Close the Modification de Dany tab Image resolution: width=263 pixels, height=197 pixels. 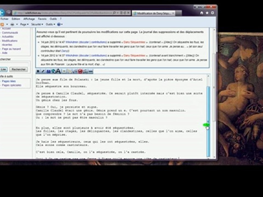pyautogui.click(x=173, y=13)
